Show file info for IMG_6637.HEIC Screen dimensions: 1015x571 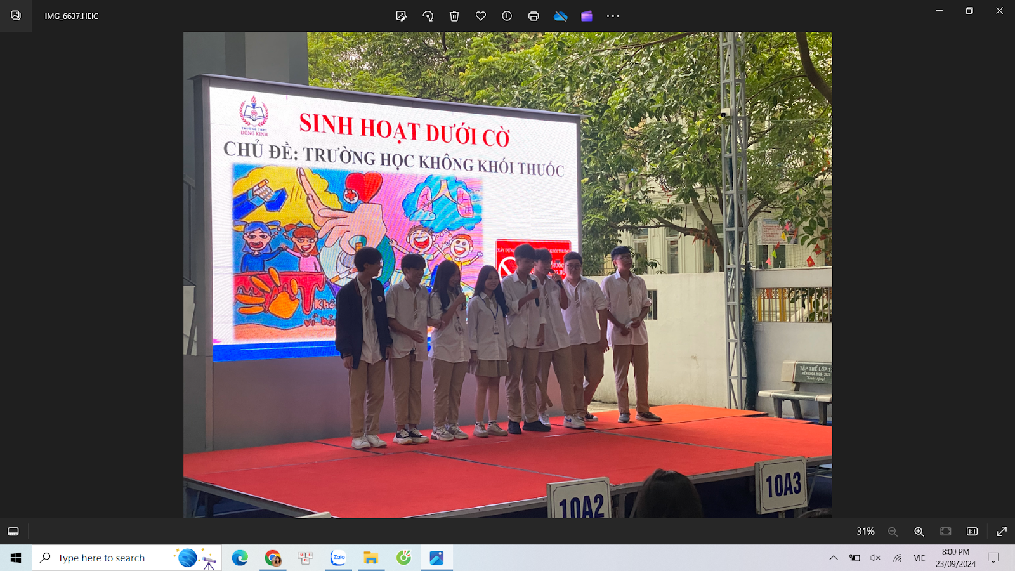click(x=507, y=16)
